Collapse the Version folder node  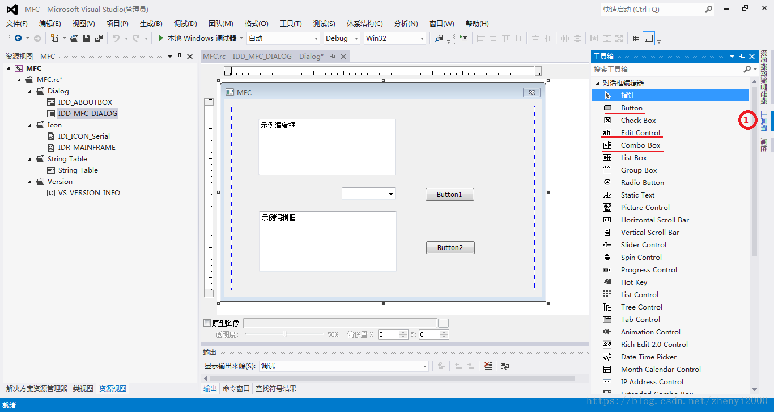click(x=31, y=182)
